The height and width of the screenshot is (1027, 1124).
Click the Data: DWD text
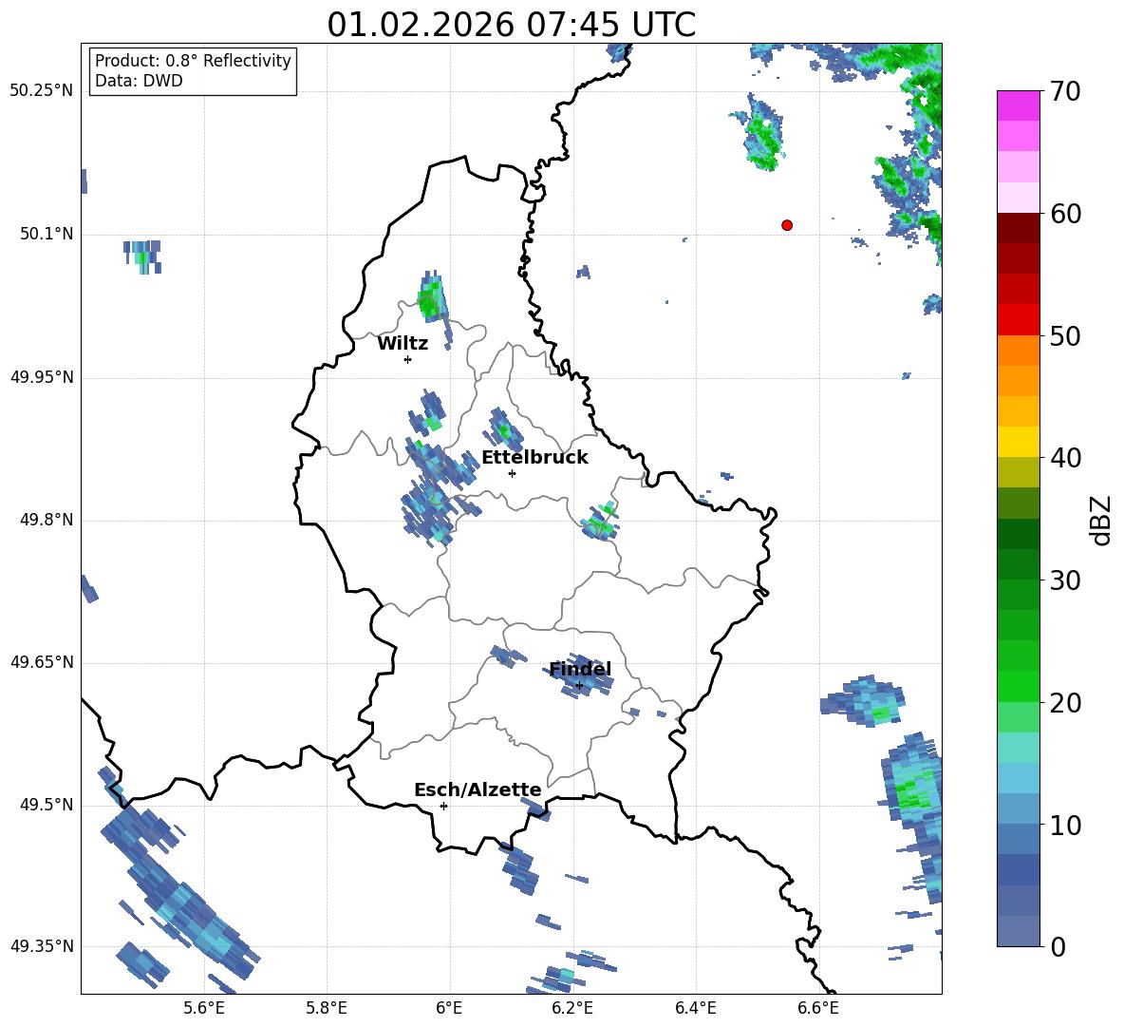pyautogui.click(x=139, y=81)
